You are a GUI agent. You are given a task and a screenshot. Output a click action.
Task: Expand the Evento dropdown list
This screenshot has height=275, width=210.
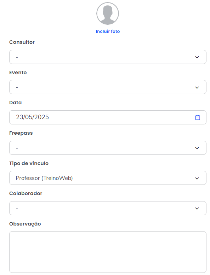coord(108,87)
